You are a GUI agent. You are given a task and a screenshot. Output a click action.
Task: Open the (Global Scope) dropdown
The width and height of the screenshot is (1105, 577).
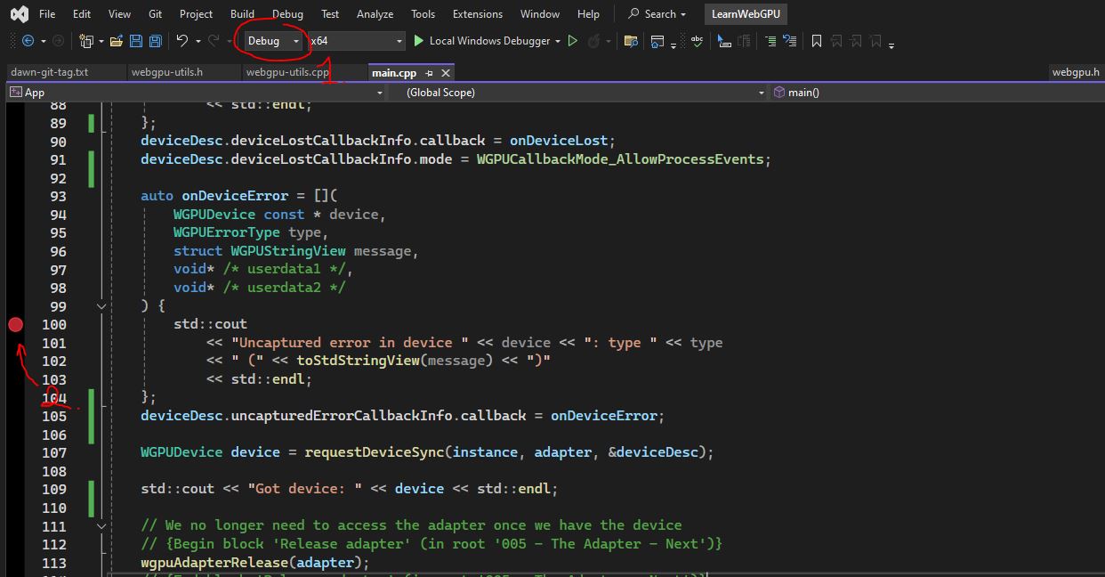pyautogui.click(x=578, y=93)
